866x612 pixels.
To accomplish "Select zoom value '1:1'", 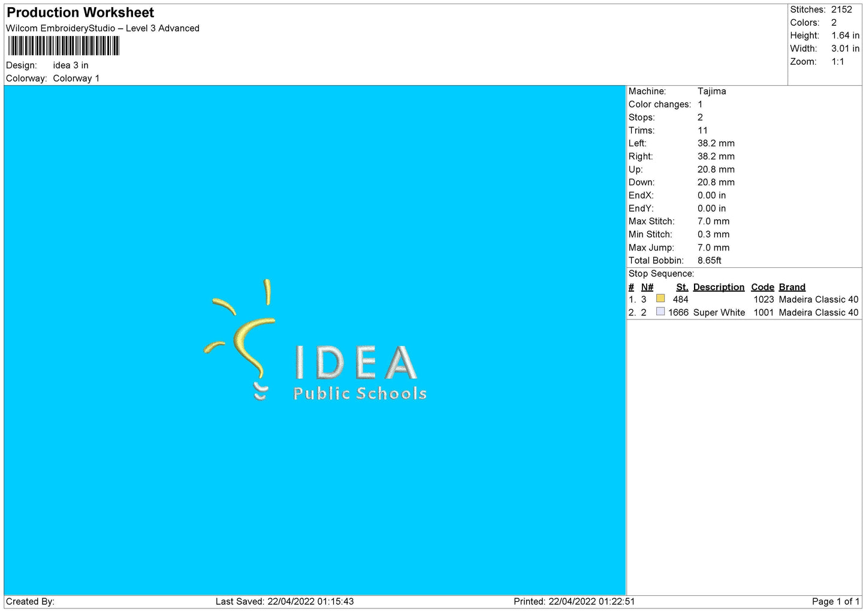I will coord(837,62).
